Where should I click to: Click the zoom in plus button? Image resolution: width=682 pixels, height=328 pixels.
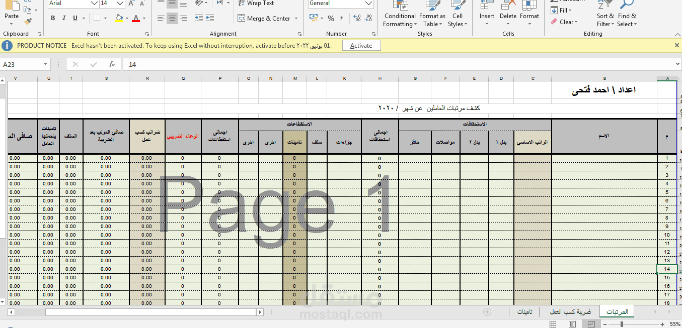coord(662,324)
